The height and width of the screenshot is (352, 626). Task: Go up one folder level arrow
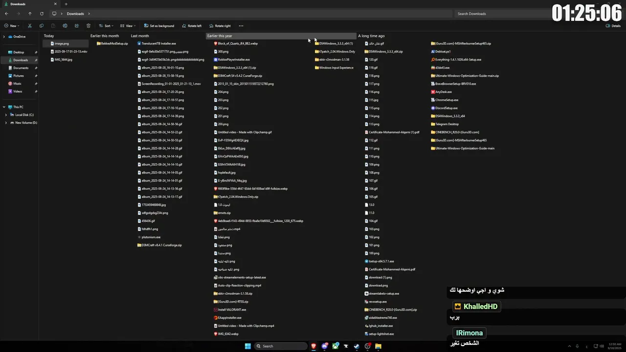coord(30,14)
